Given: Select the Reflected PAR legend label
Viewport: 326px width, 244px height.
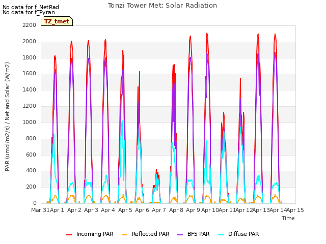Looking at the screenshot, I should (x=151, y=234).
